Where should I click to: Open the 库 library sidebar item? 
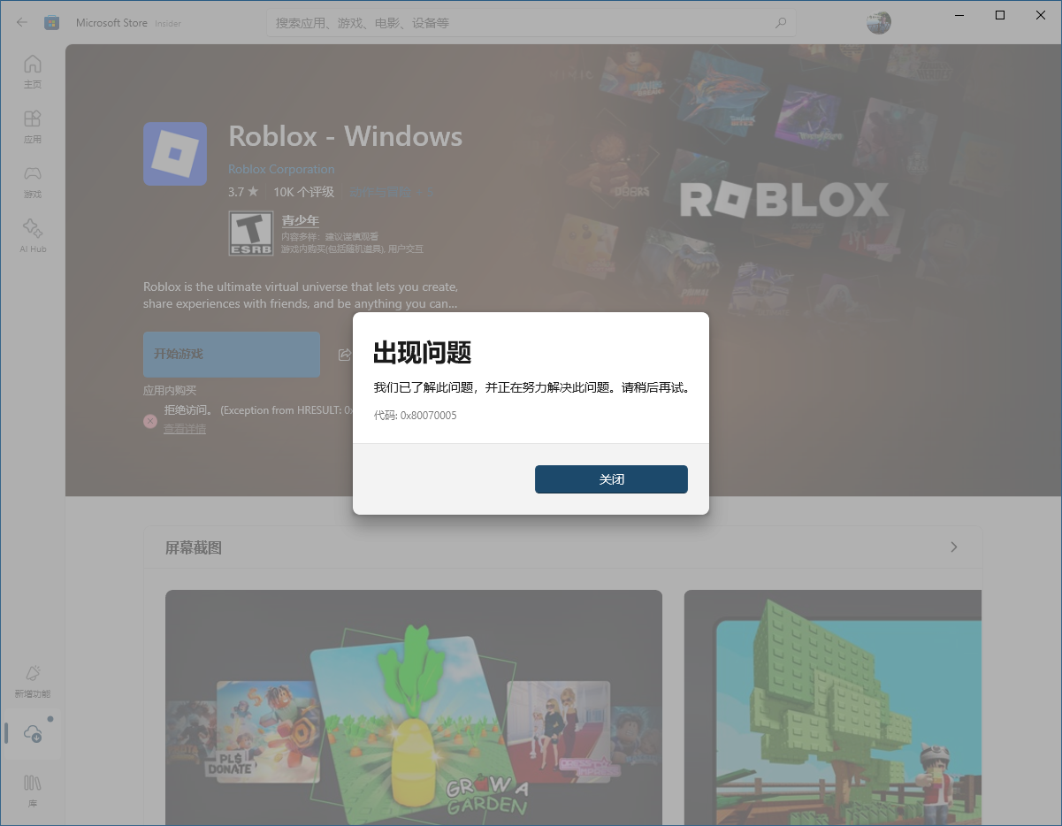point(33,790)
